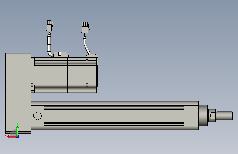Viewport: 238px width, 154px height.
Task: Select the actuator front end cap block
Action: coord(191,116)
